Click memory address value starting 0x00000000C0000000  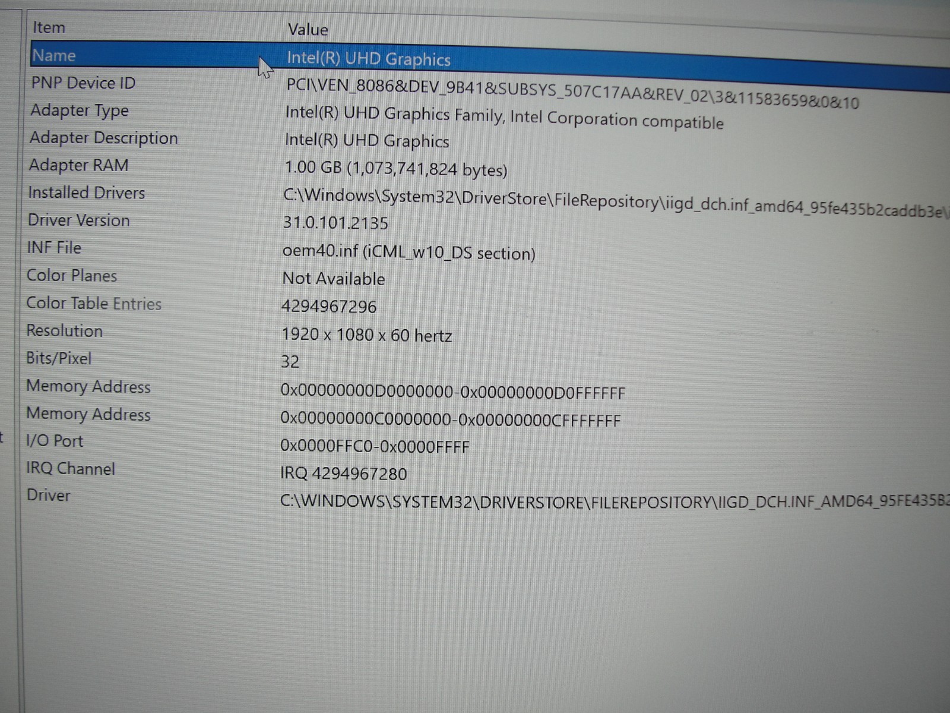click(x=451, y=419)
